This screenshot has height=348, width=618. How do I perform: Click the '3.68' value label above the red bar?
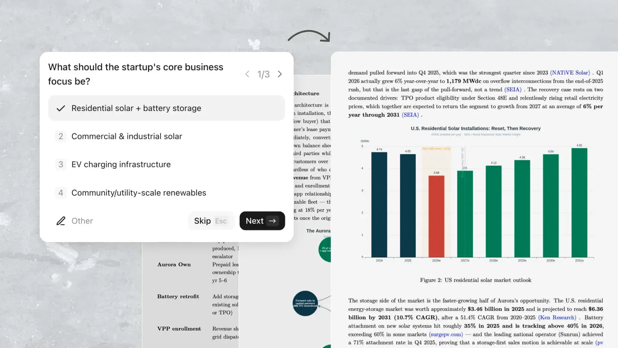[436, 173]
